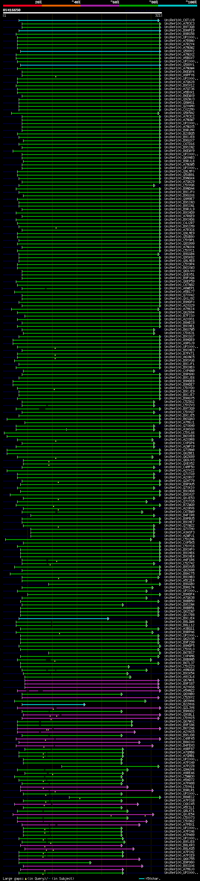Click the UniRef100_B9SV12 label
The height and width of the screenshot is (881, 200).
click(179, 86)
